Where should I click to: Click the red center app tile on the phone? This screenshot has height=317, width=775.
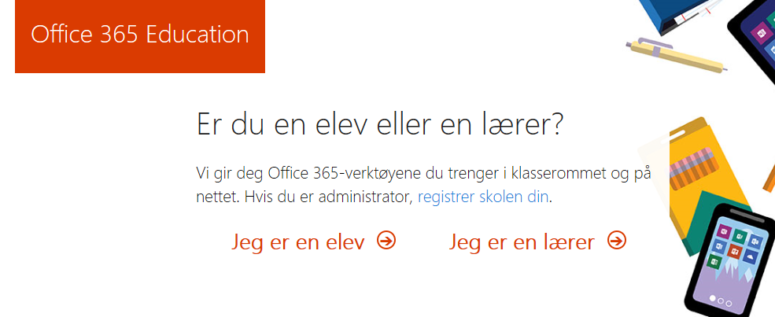coord(733,251)
